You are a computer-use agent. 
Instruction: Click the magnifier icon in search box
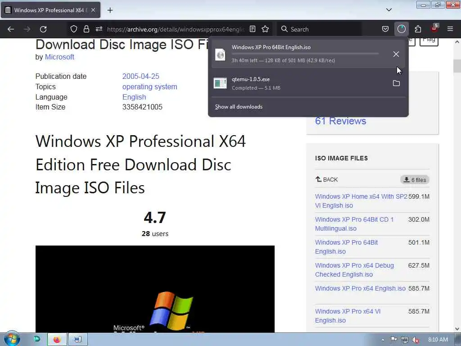point(284,29)
